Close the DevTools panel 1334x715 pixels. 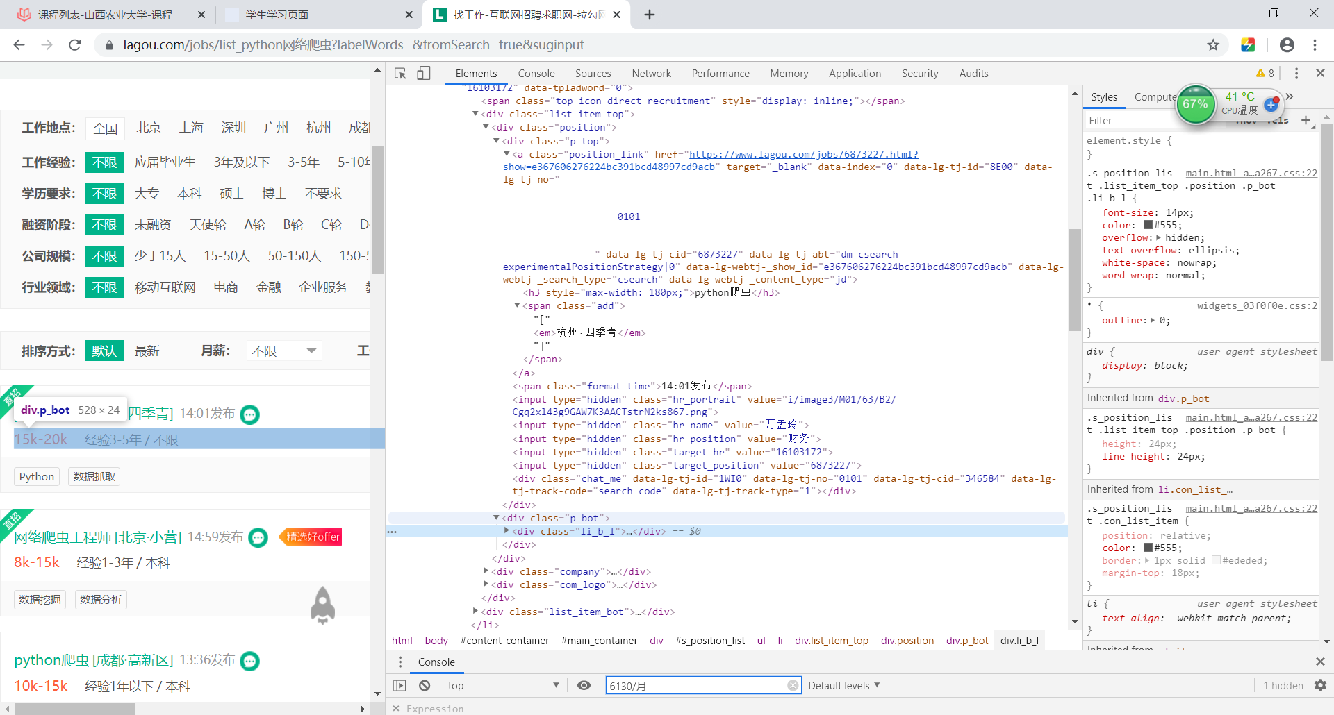point(1320,73)
